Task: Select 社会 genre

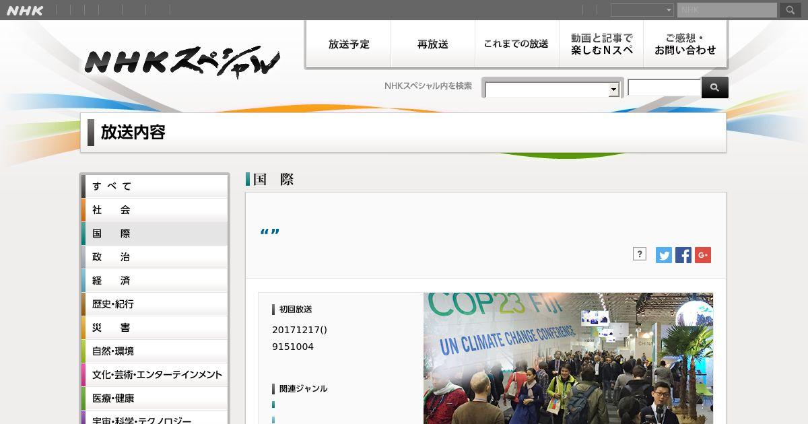Action: [155, 210]
